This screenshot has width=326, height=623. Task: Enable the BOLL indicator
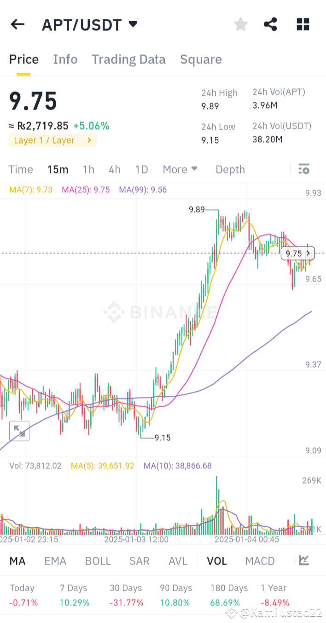98,561
